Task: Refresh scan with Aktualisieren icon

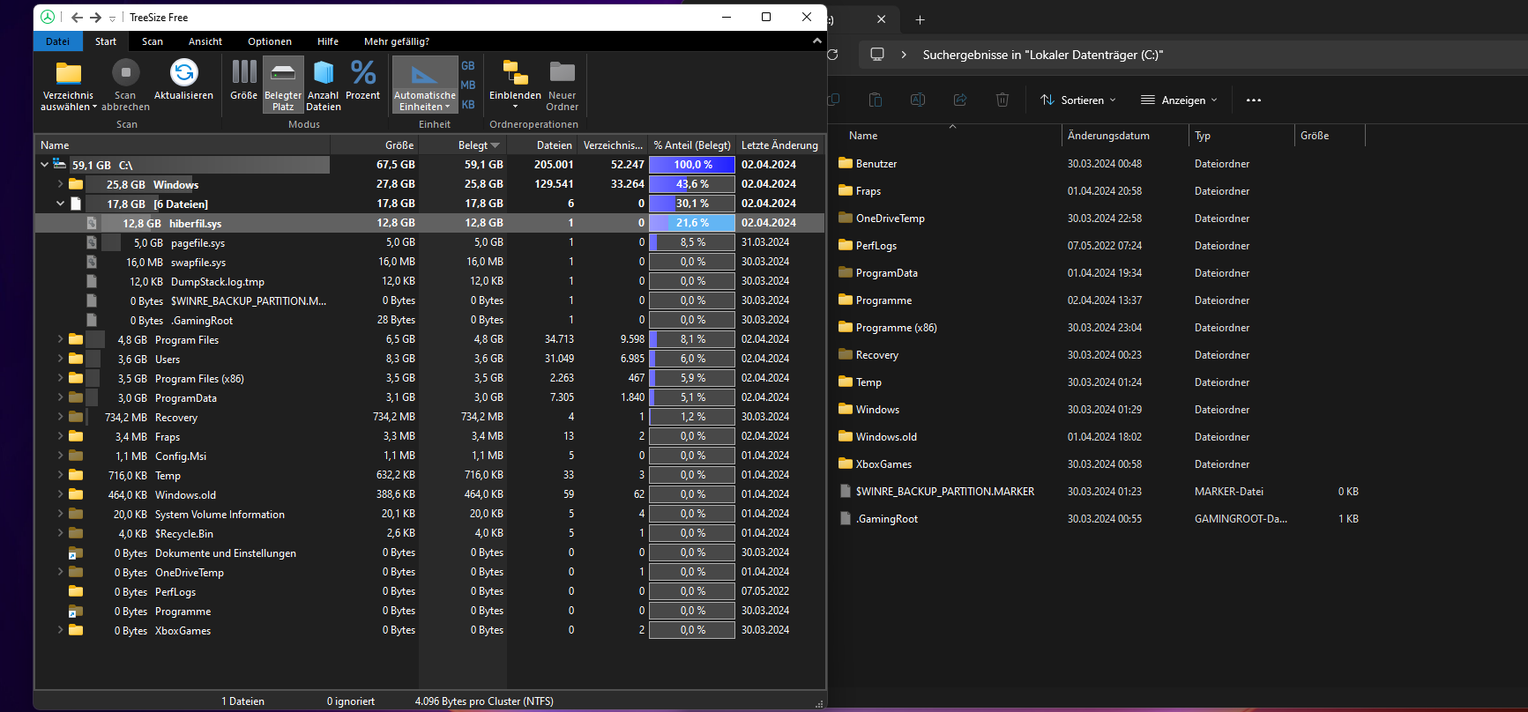Action: pyautogui.click(x=183, y=73)
